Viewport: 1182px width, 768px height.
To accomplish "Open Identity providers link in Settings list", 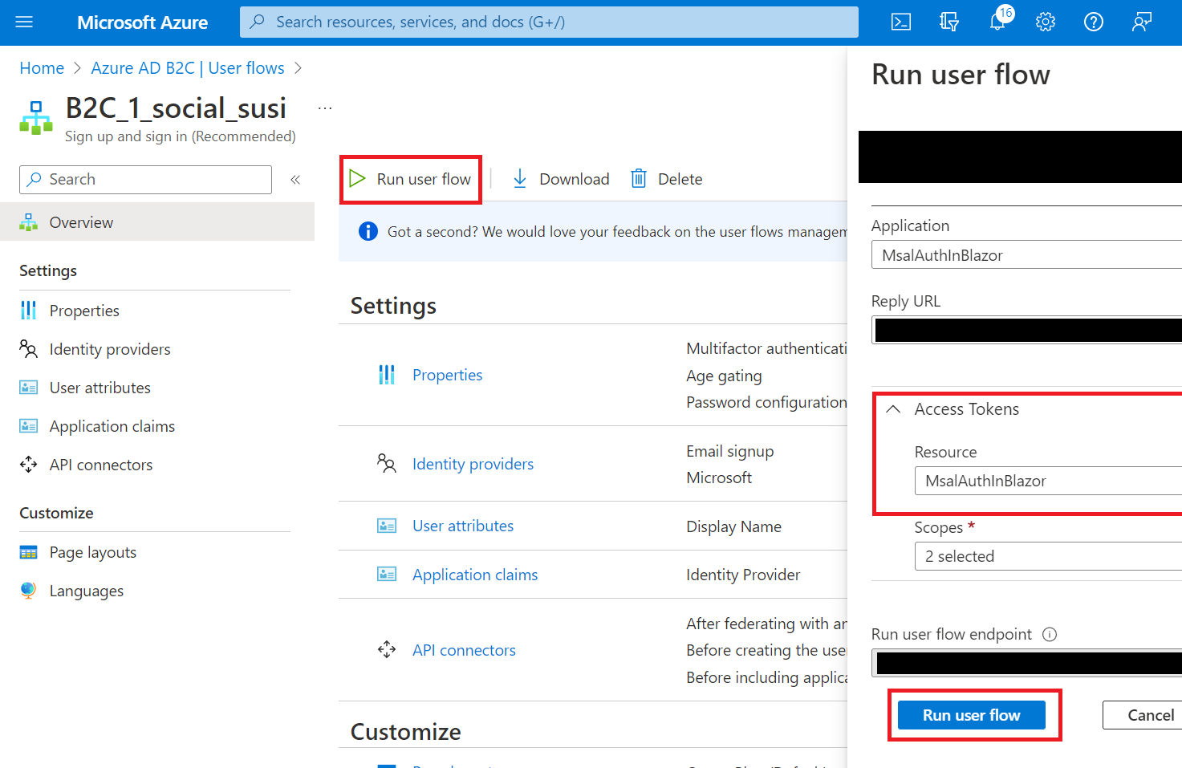I will tap(473, 464).
